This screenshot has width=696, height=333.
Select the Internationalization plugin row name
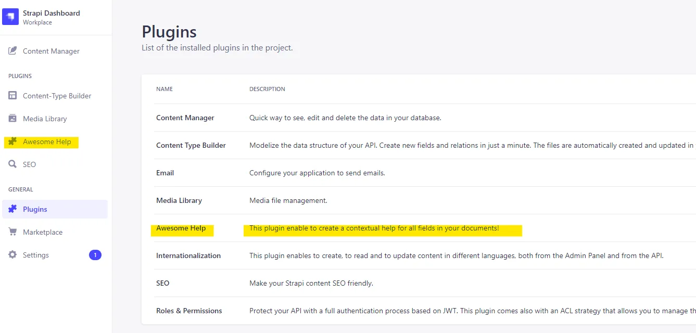click(188, 255)
